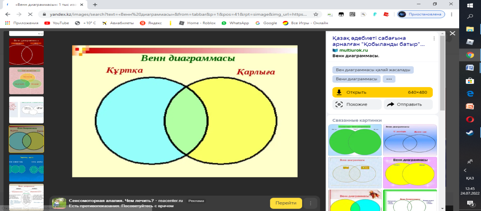Image resolution: width=481 pixels, height=211 pixels.
Task: Select the Вен диаграммасы қалай жасалады tag
Action: [373, 70]
